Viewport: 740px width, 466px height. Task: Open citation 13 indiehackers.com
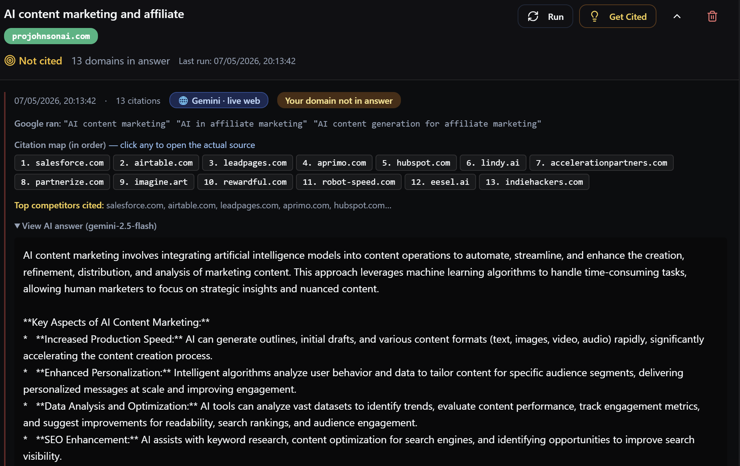(534, 182)
